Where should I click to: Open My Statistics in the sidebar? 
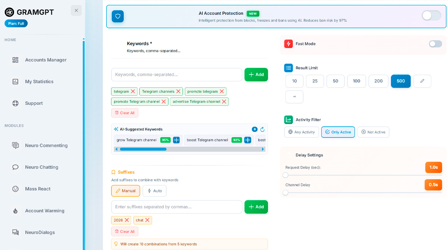[39, 82]
